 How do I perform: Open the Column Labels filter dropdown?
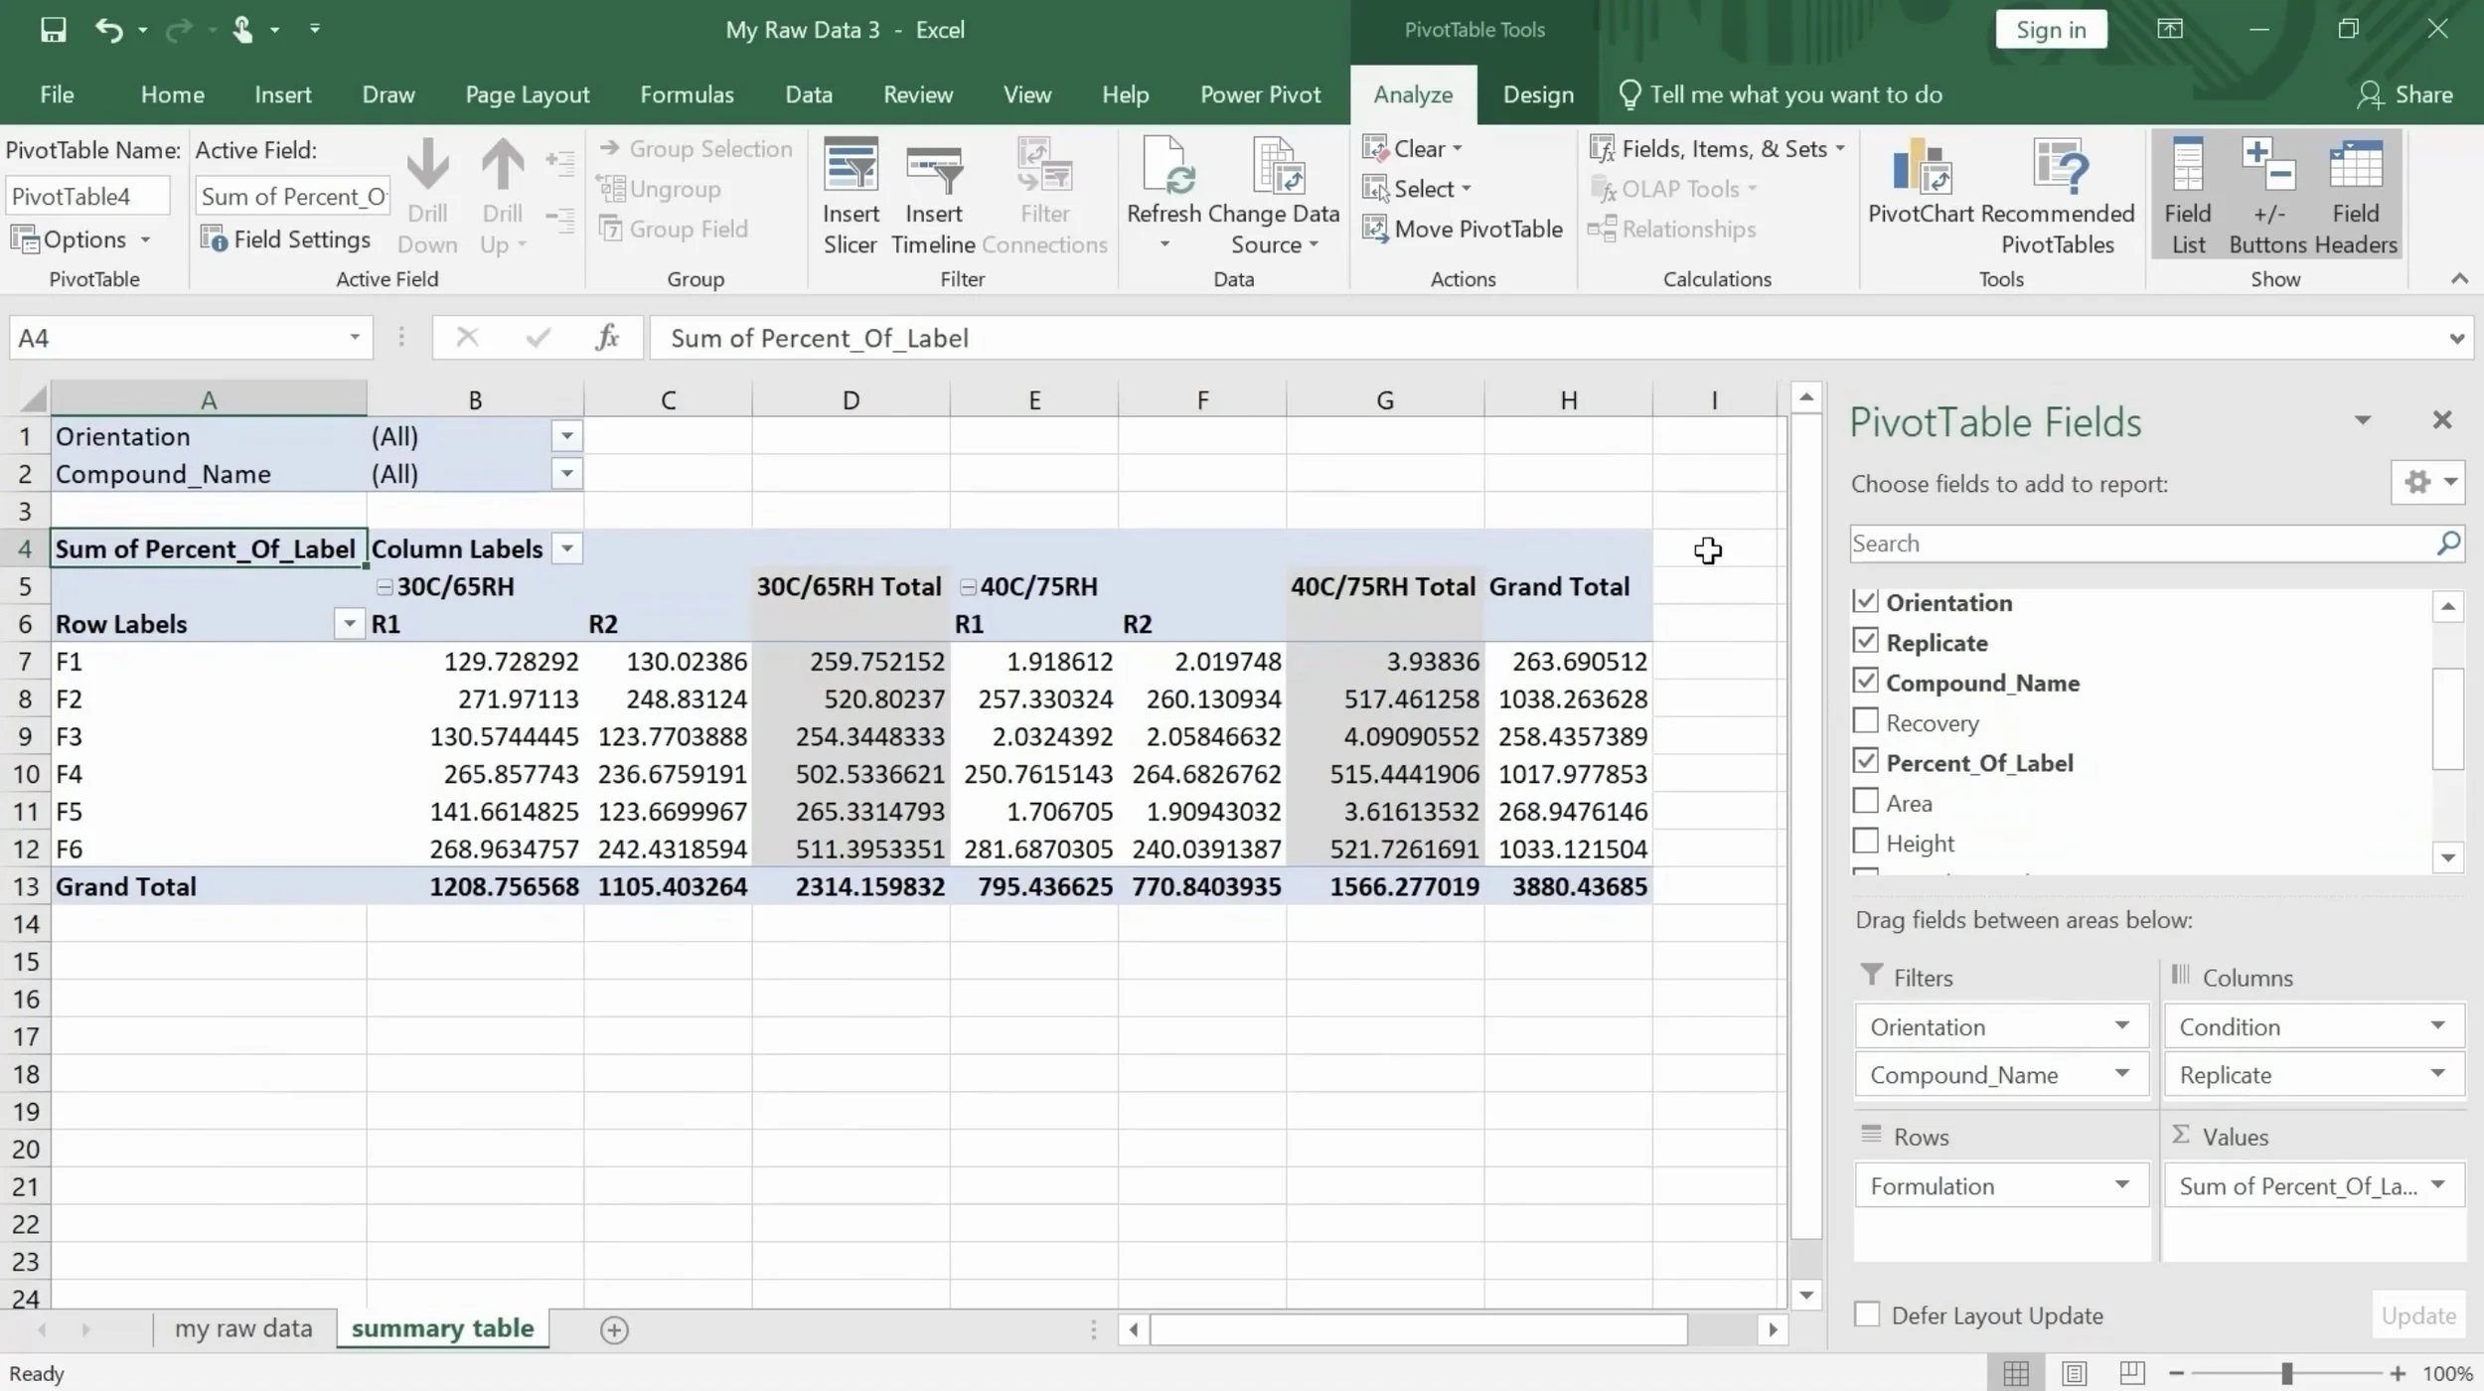(x=566, y=549)
